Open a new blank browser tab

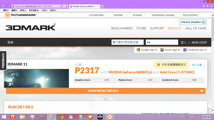[103, 6]
